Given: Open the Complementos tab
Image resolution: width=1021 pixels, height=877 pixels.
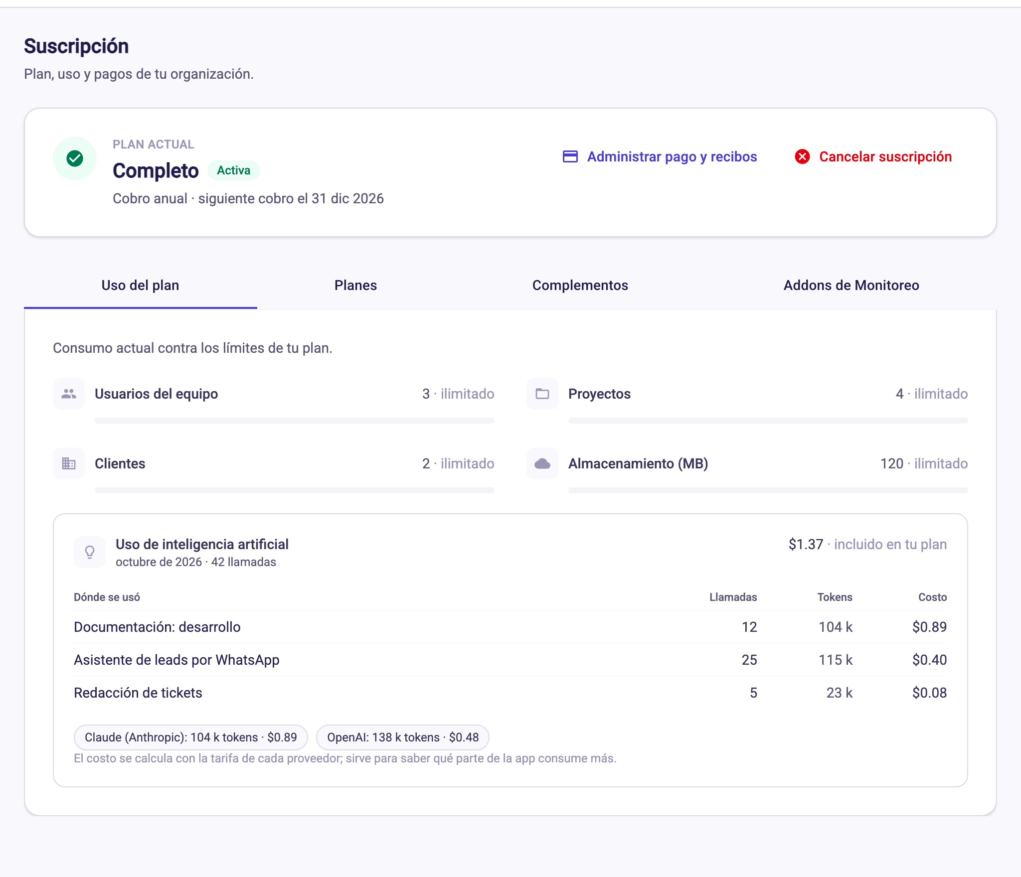Looking at the screenshot, I should click(x=580, y=285).
